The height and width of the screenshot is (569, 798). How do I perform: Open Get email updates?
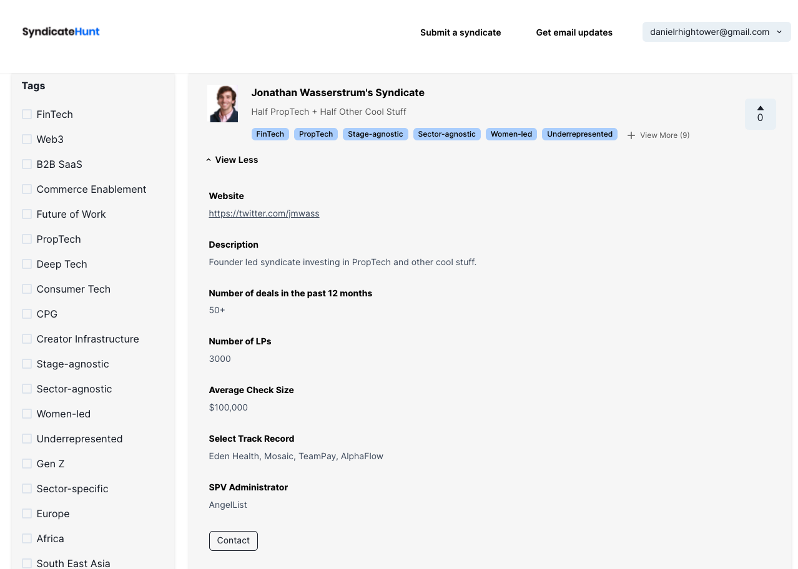574,32
